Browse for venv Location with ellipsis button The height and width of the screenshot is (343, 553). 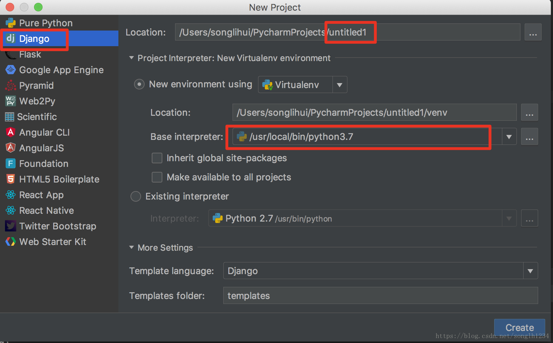click(529, 113)
